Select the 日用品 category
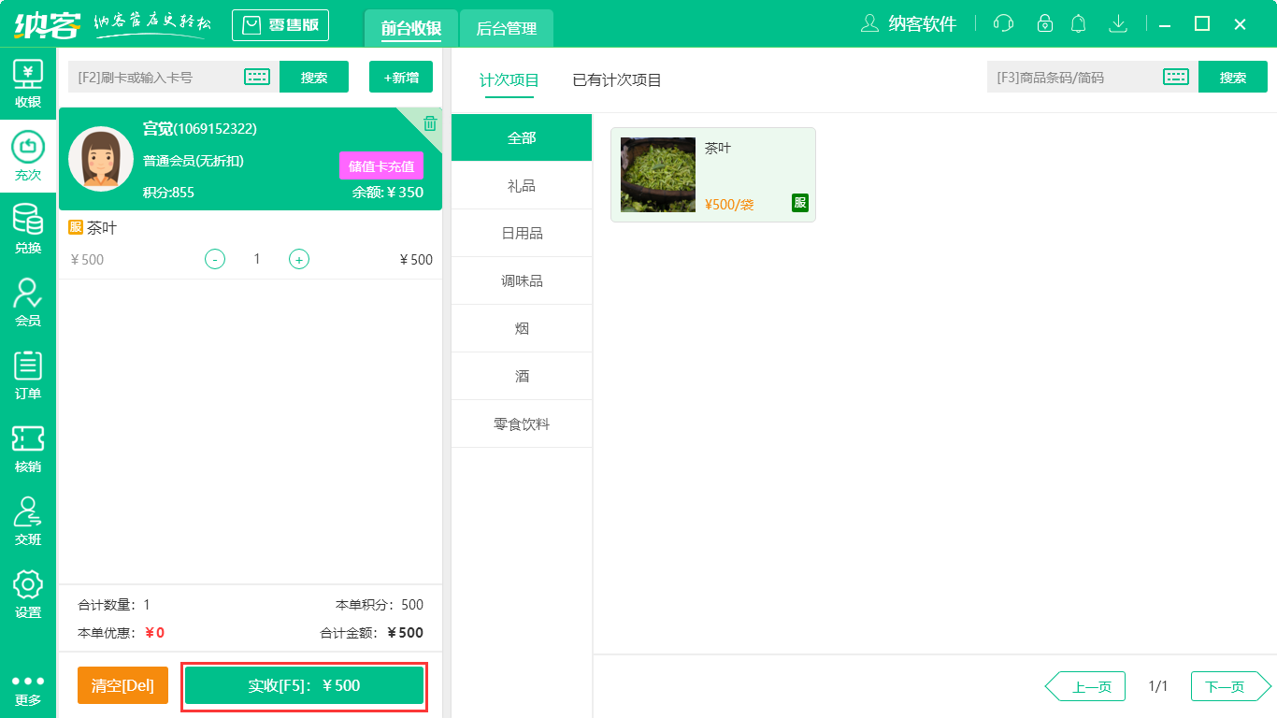The height and width of the screenshot is (718, 1277). [522, 233]
